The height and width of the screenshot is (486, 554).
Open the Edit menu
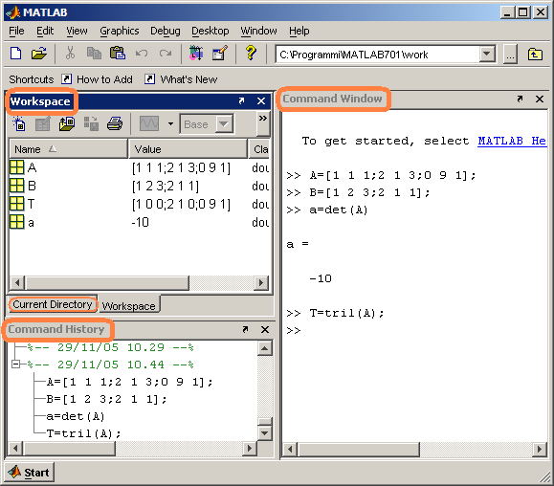click(45, 31)
